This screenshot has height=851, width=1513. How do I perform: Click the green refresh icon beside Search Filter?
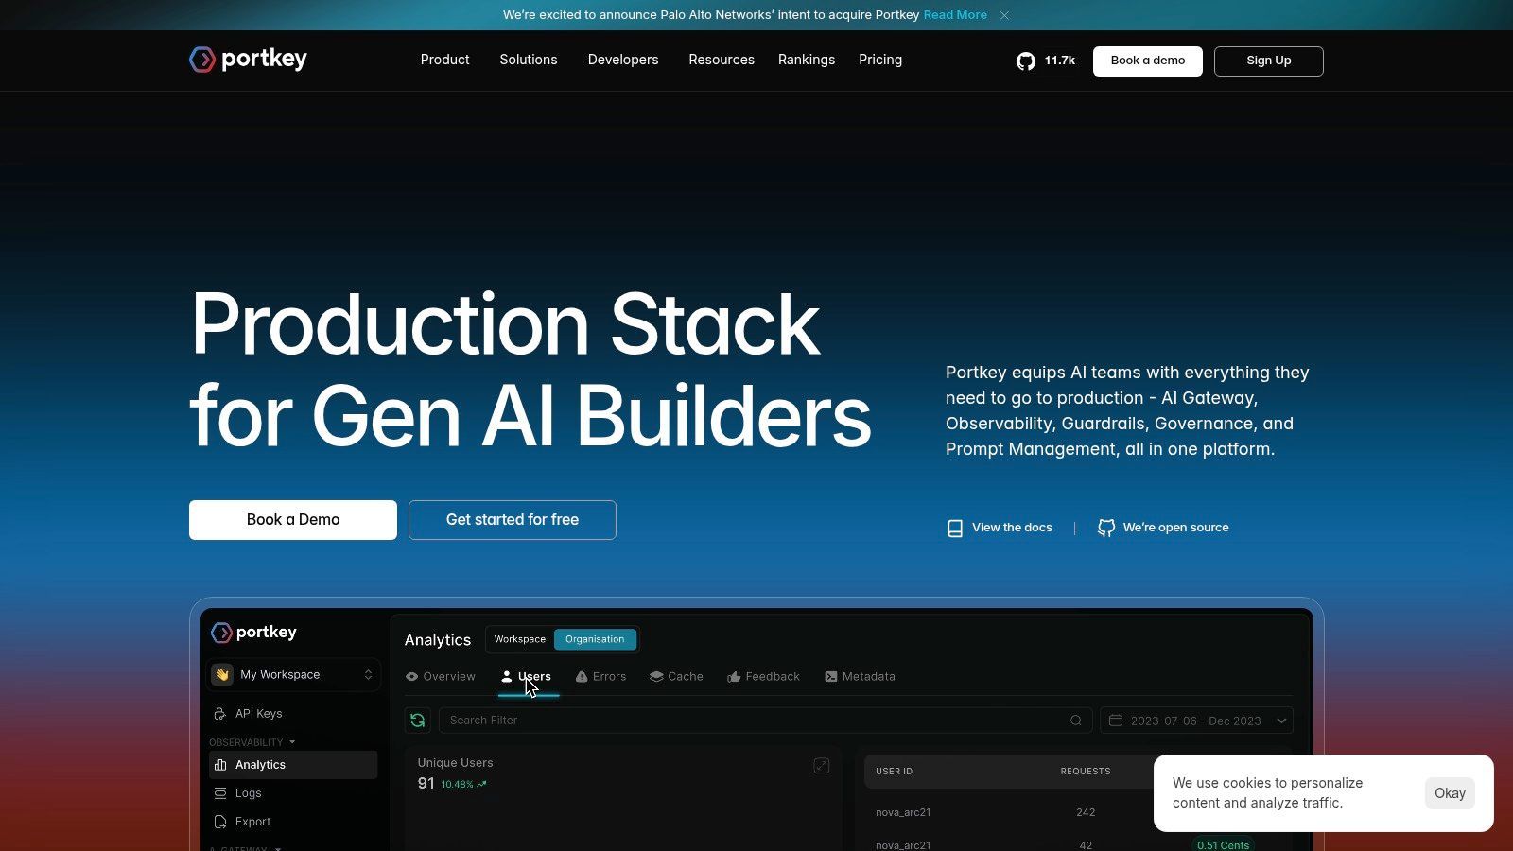coord(417,721)
